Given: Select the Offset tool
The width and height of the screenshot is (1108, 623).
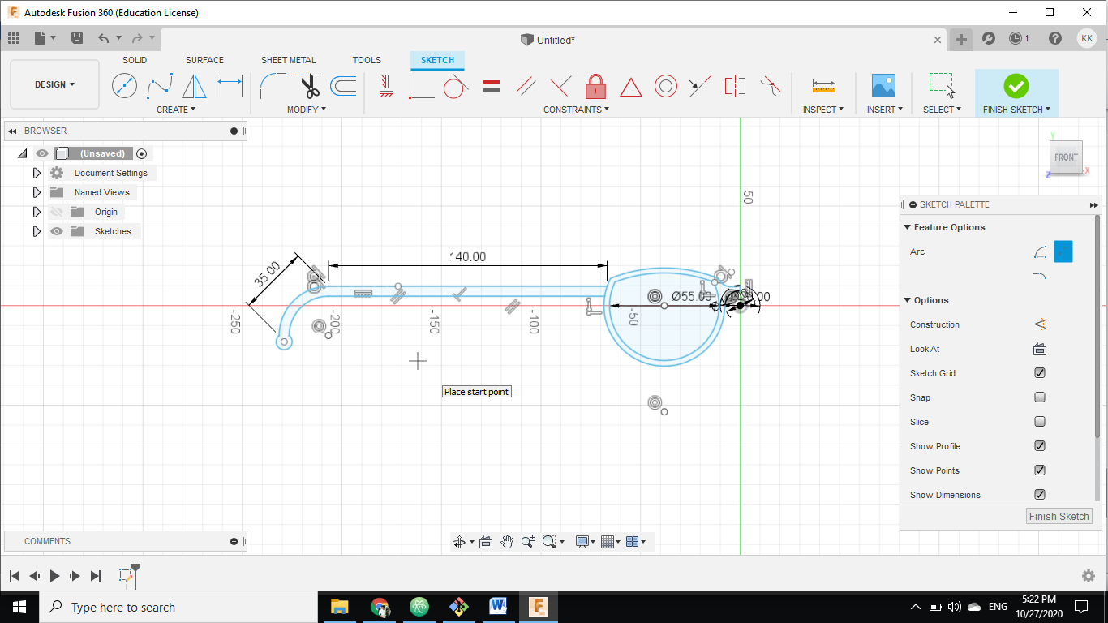Looking at the screenshot, I should pyautogui.click(x=344, y=85).
